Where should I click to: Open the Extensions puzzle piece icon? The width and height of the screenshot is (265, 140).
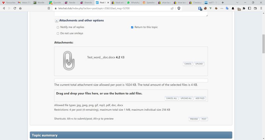coord(244,8)
